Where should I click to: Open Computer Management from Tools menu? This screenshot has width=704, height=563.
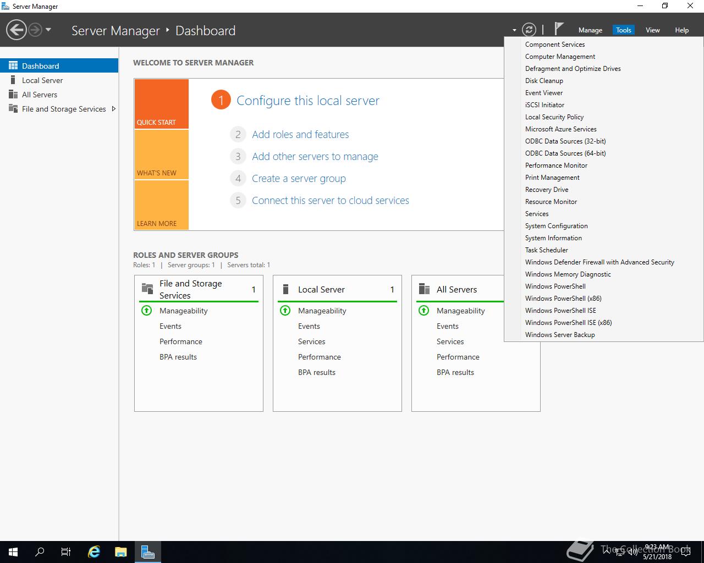click(x=603, y=57)
